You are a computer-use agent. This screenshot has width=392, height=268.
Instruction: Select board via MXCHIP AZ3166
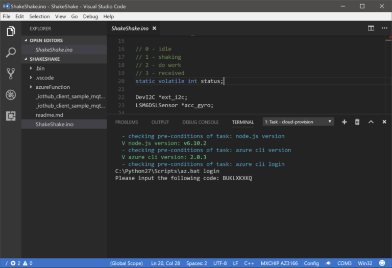click(279, 263)
